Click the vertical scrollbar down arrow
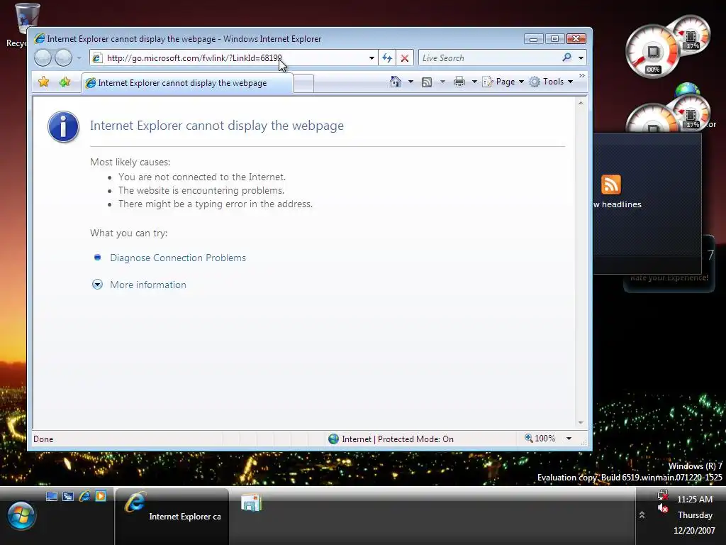The image size is (726, 545). [581, 423]
